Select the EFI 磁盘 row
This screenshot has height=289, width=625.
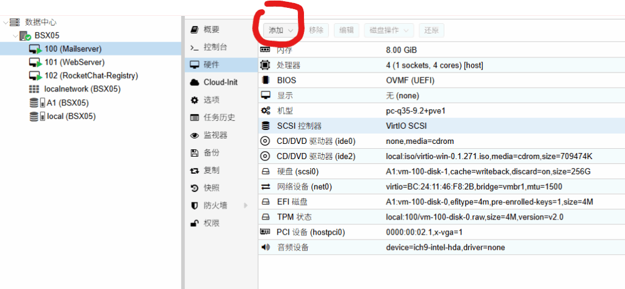(441, 202)
